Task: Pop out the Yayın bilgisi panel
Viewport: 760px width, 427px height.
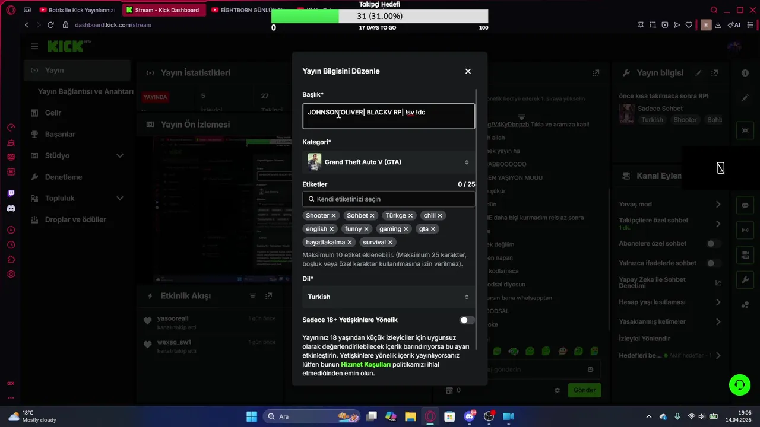Action: click(x=715, y=73)
